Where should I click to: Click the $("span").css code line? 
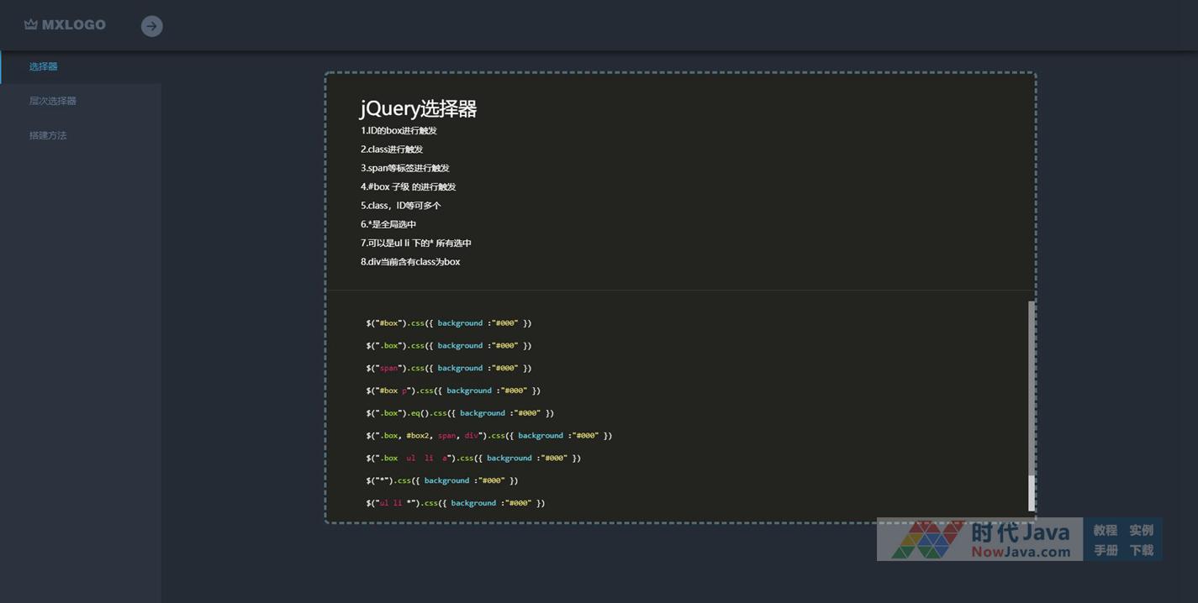click(448, 368)
